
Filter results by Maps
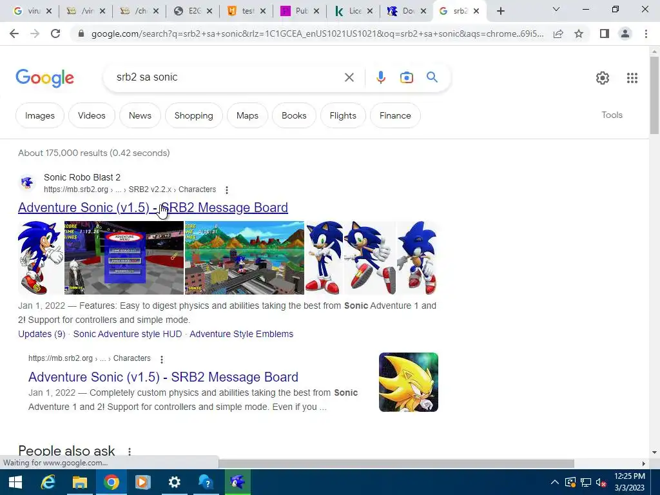click(247, 115)
